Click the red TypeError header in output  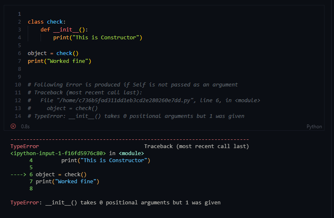pyautogui.click(x=25, y=146)
